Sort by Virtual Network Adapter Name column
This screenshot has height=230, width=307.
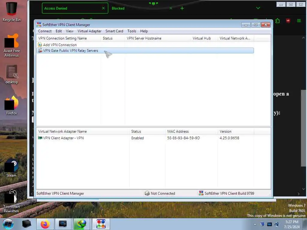point(83,131)
